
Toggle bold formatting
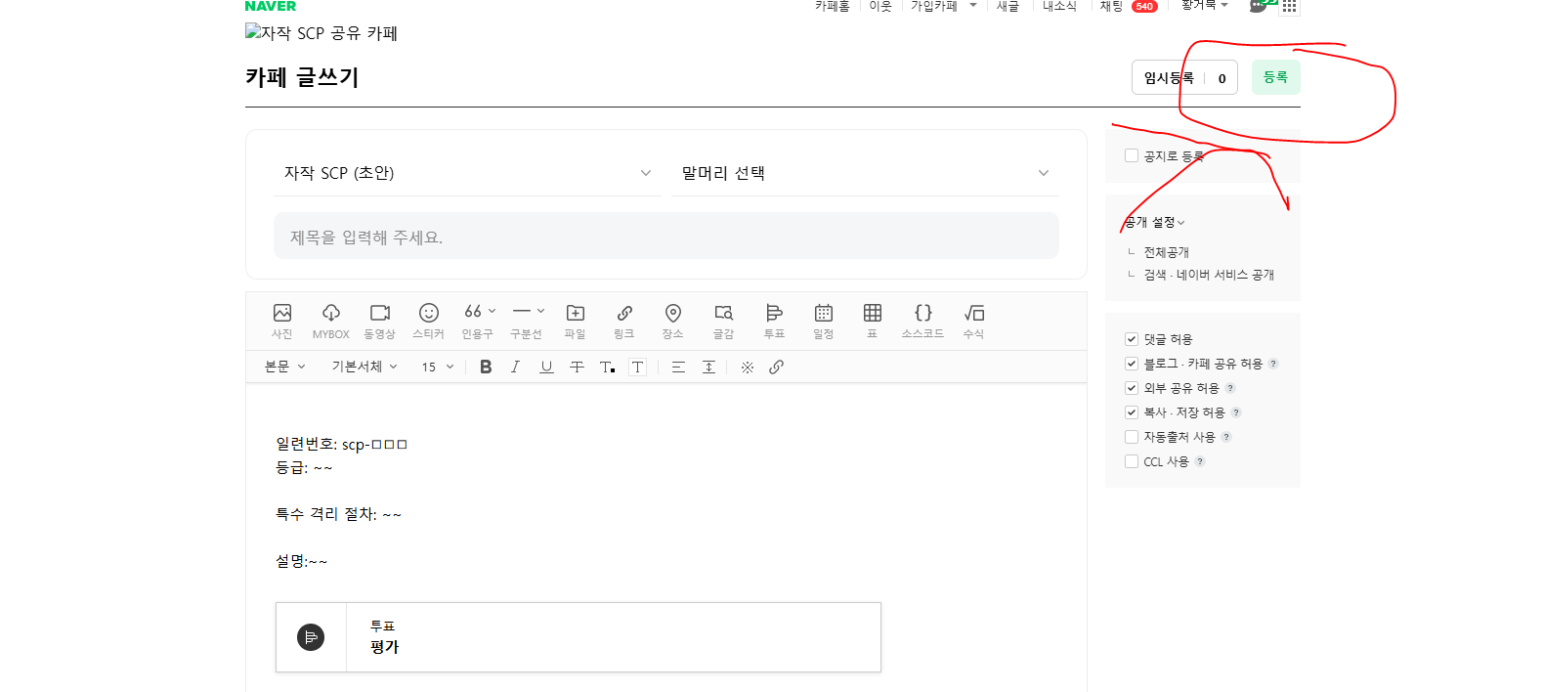point(486,367)
